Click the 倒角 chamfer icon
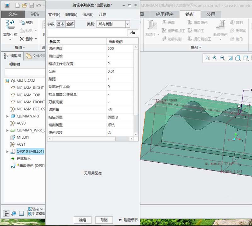 tap(232, 39)
